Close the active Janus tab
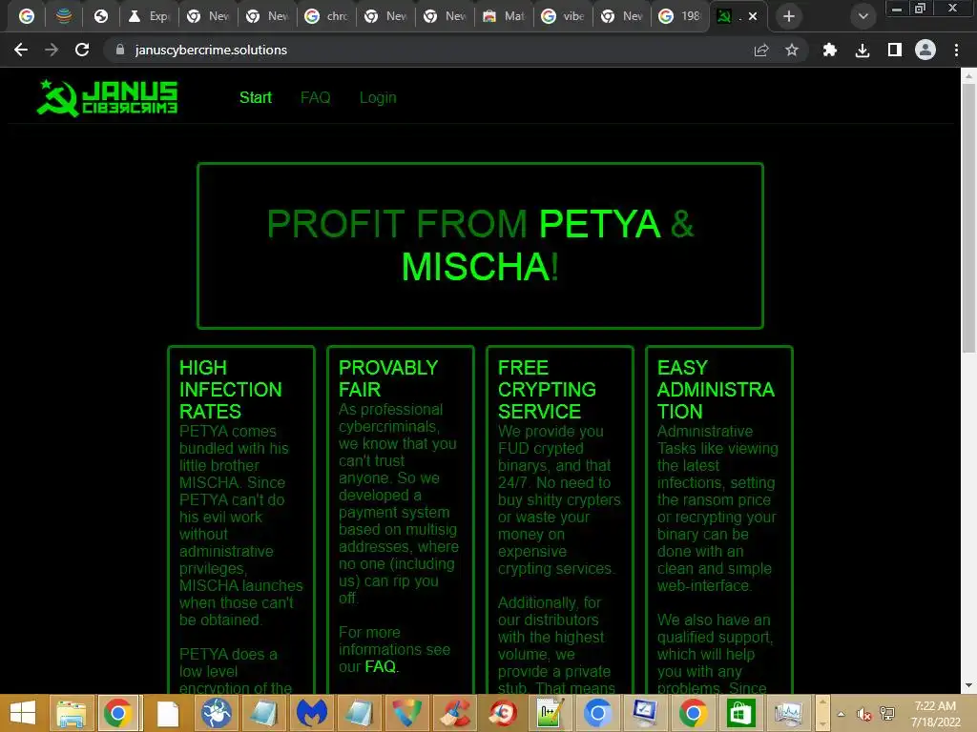 753,16
